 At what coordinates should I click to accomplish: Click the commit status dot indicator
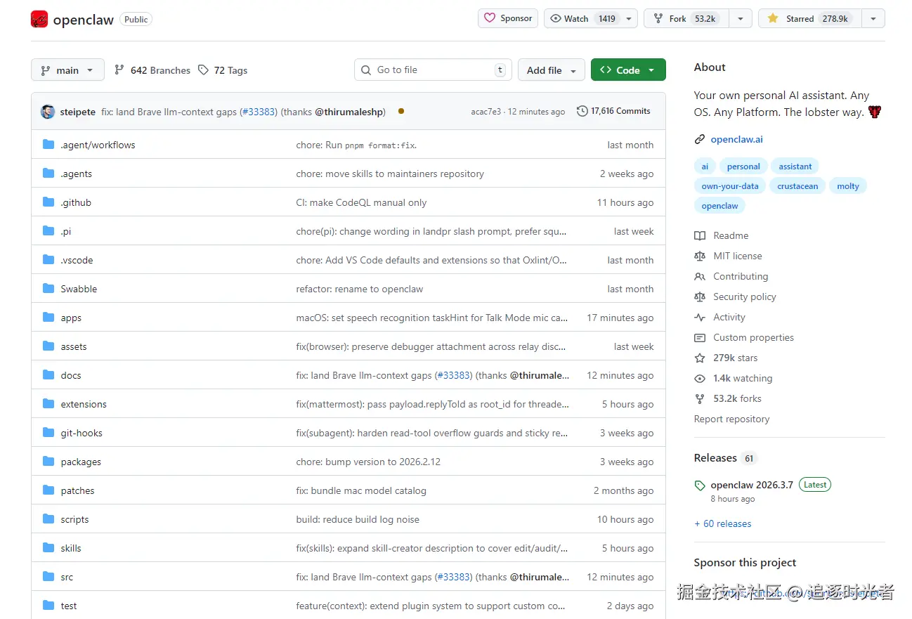pos(401,111)
